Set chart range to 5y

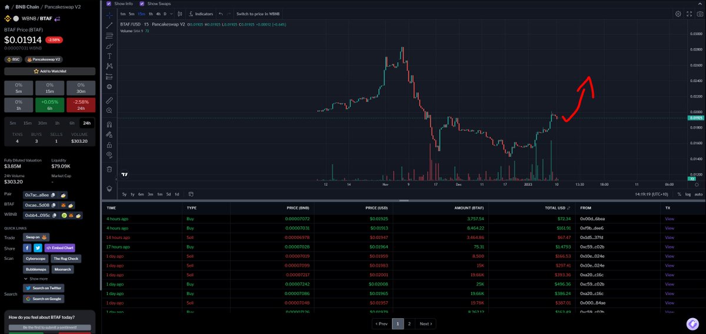(x=124, y=194)
